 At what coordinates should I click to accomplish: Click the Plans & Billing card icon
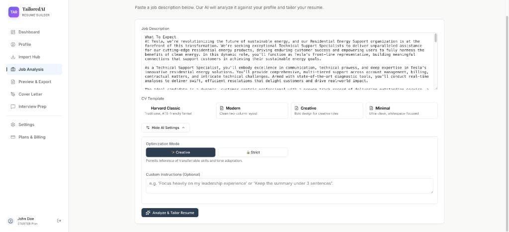[x=13, y=137]
